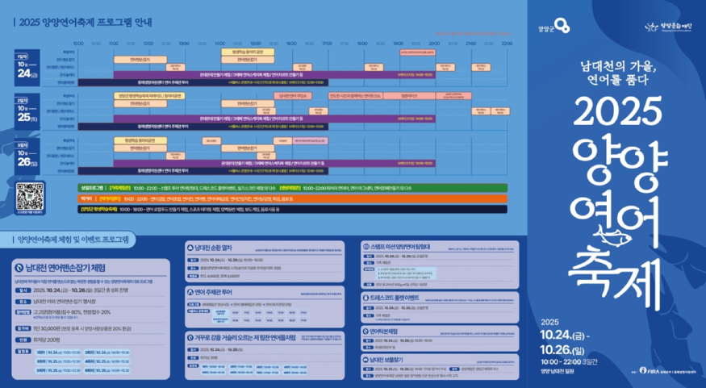Click the 양양군 logo at the top
Screen dimensions: 706x388
[x=554, y=26]
